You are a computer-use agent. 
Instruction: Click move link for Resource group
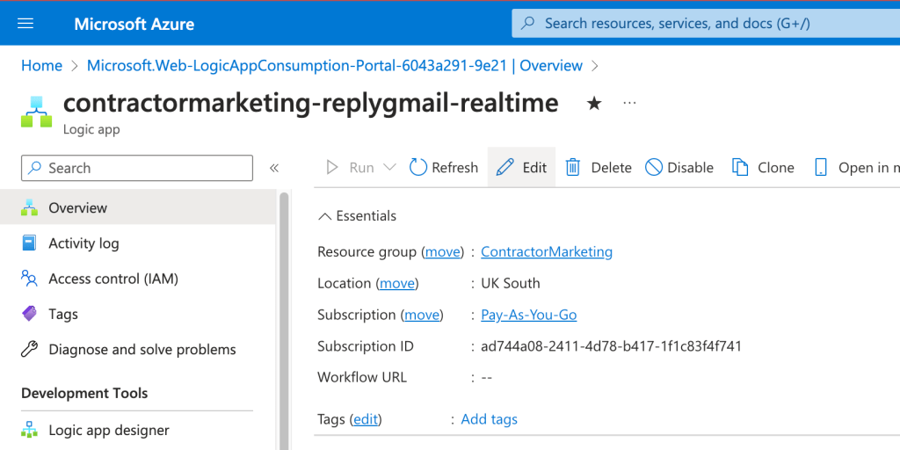pyautogui.click(x=443, y=252)
